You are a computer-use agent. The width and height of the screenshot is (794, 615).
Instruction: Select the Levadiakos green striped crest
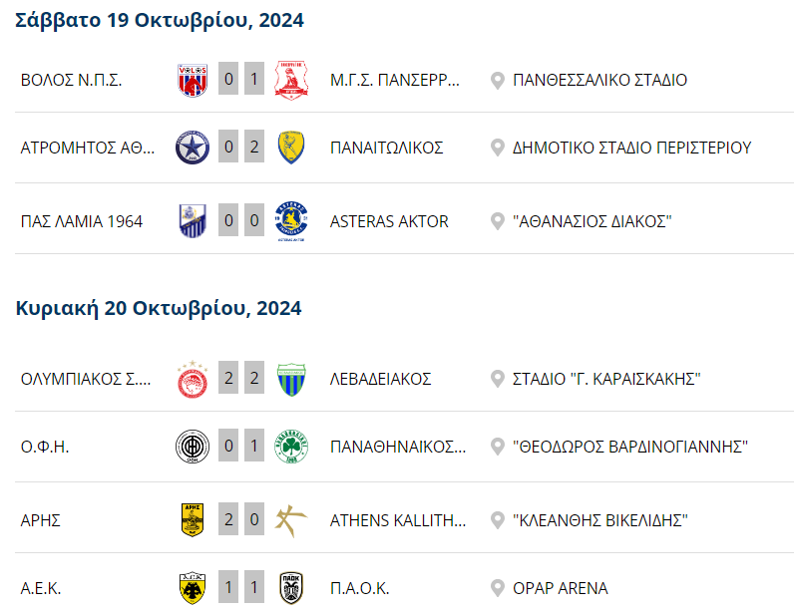tap(291, 379)
